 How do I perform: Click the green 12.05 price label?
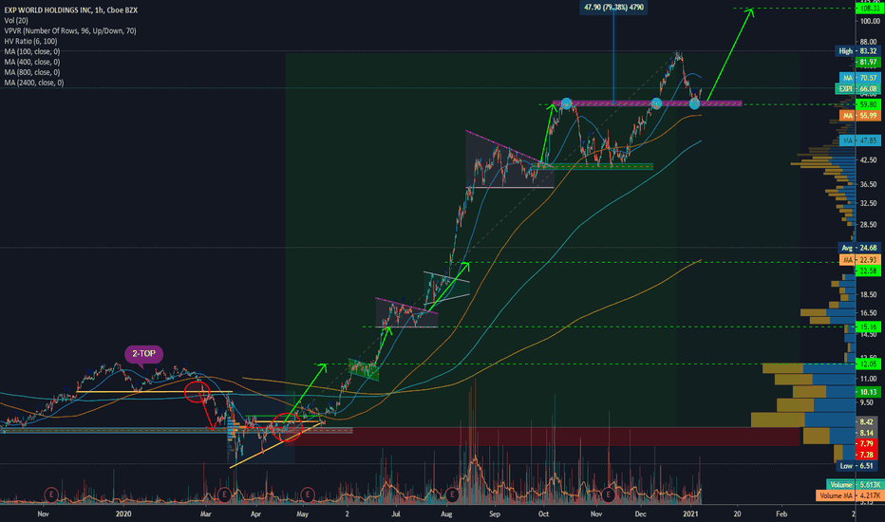click(x=869, y=364)
